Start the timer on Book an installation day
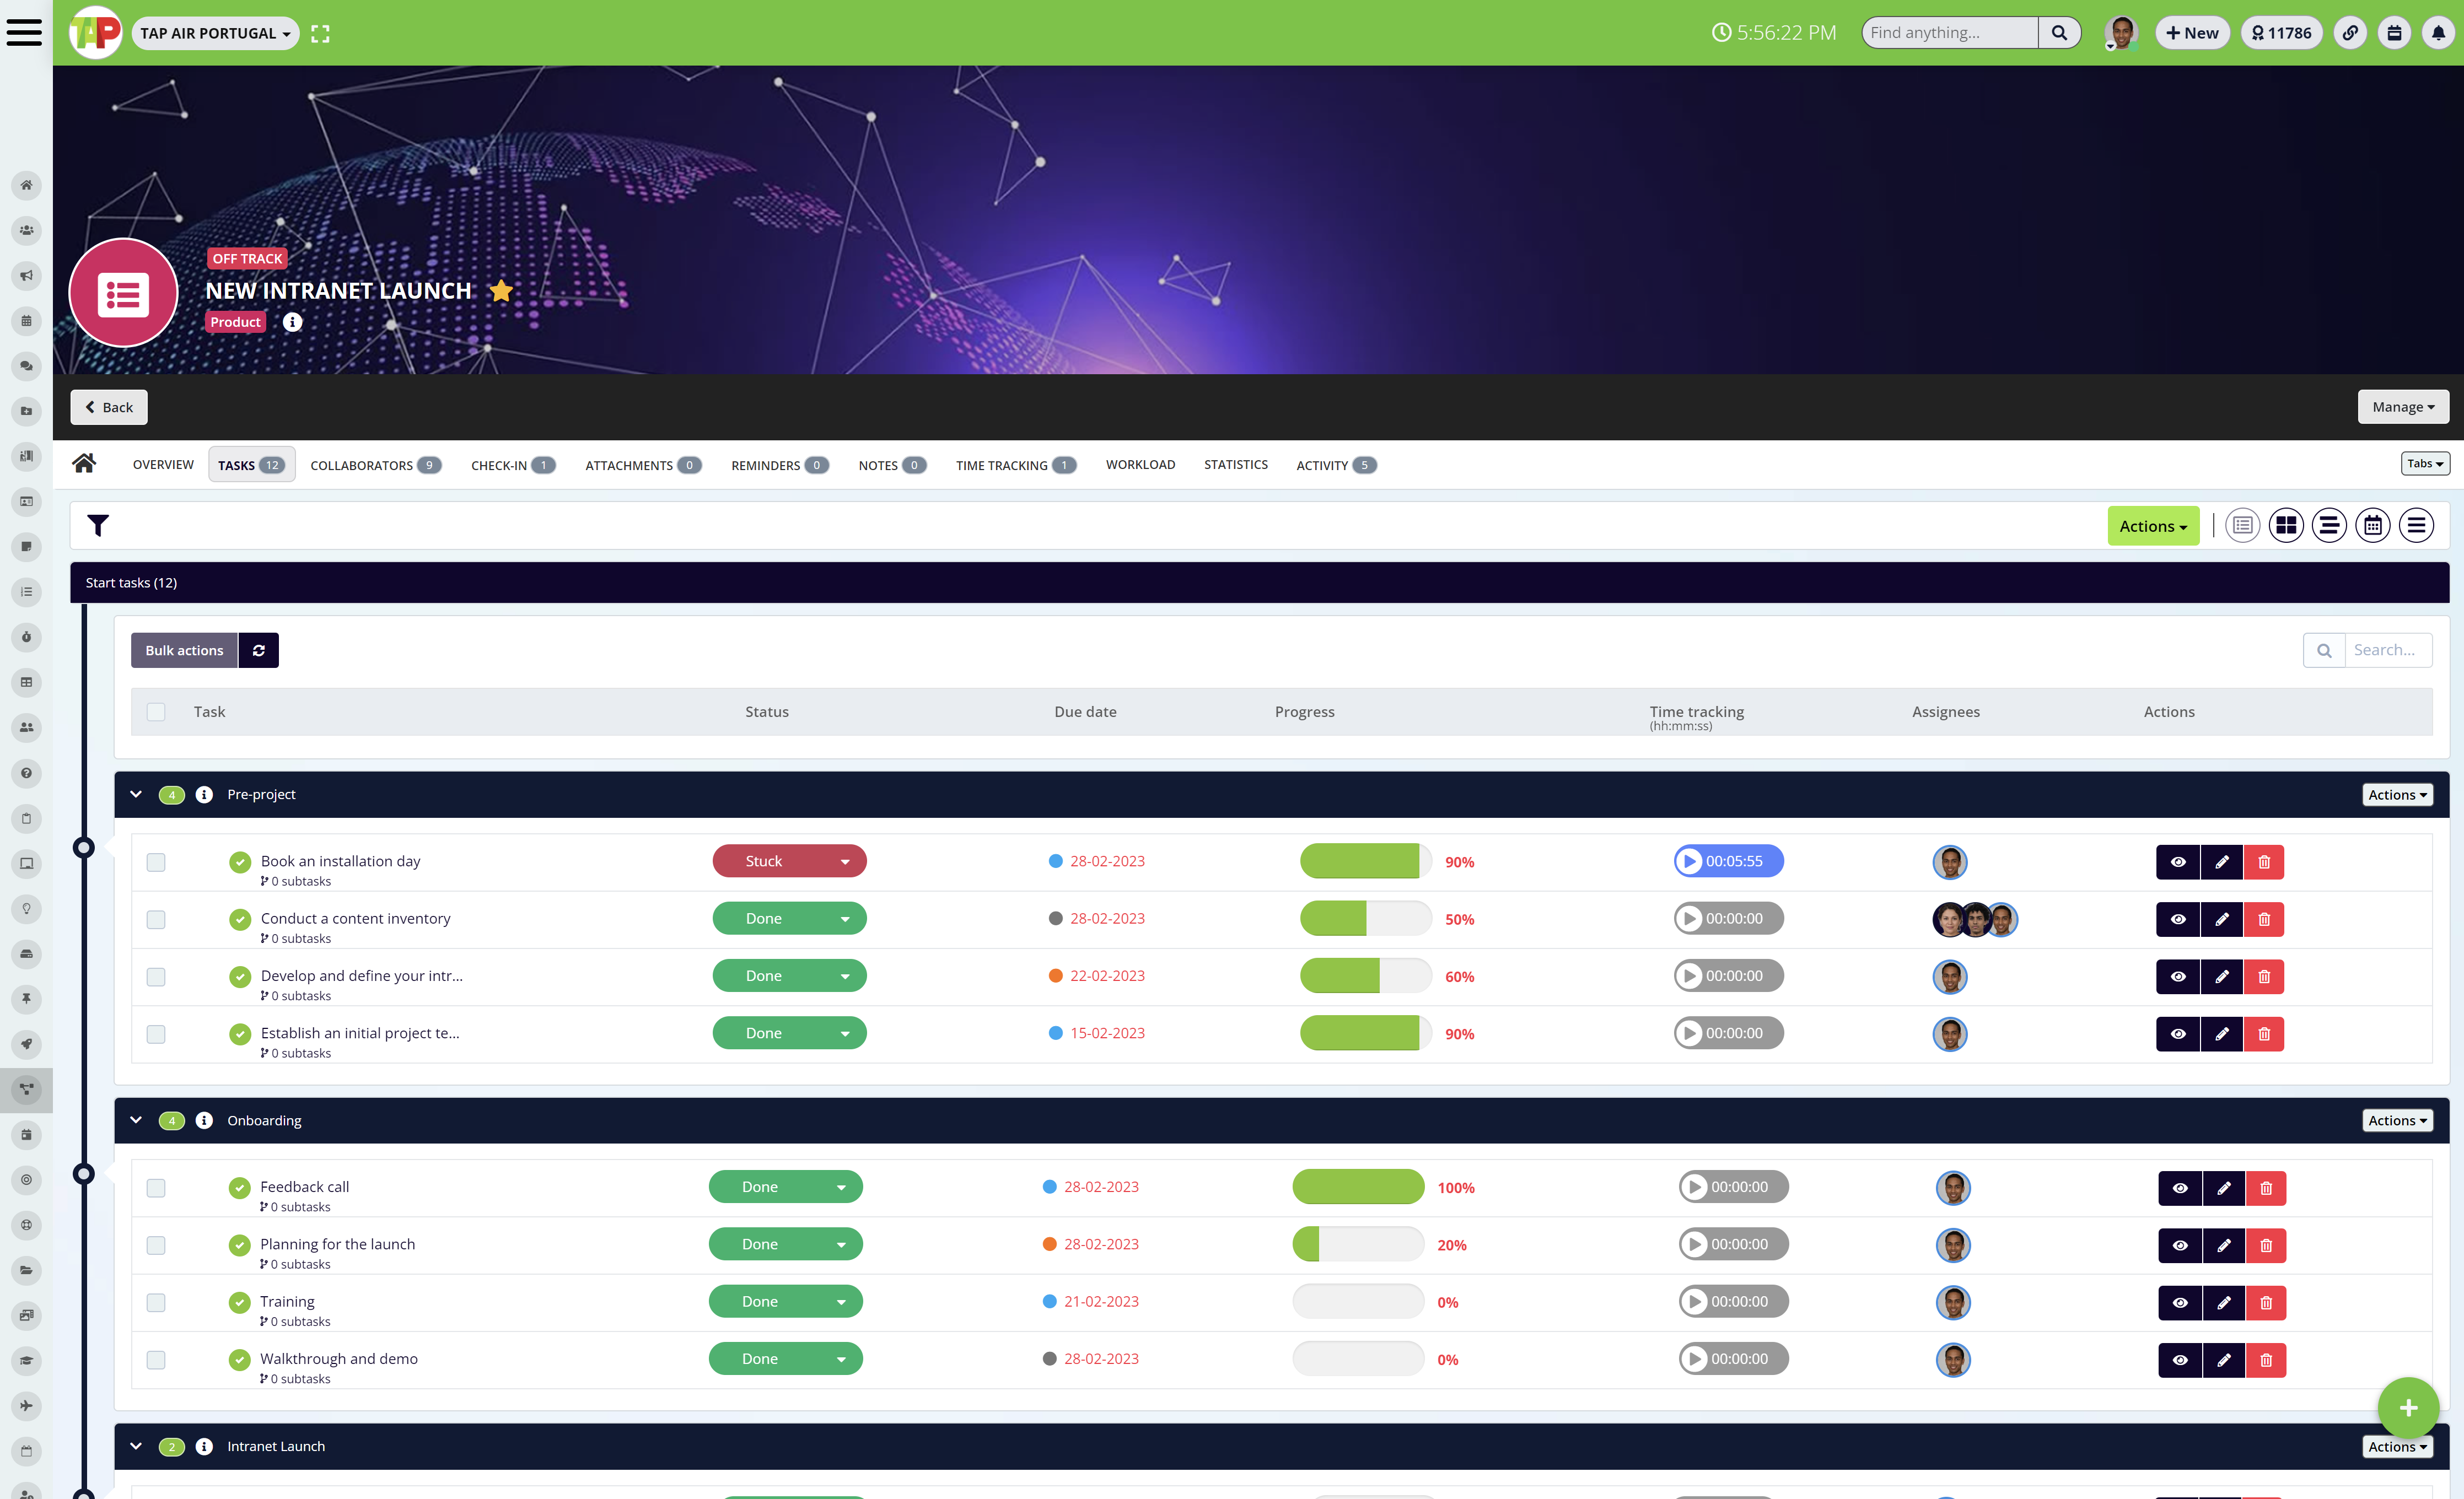The height and width of the screenshot is (1499, 2464). pos(1690,860)
